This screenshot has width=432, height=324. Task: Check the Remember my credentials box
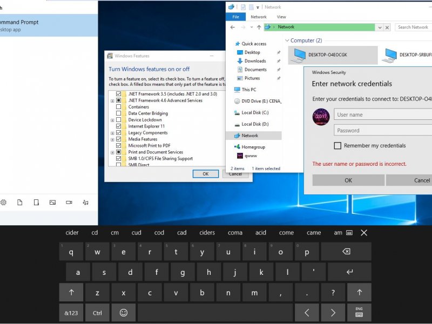point(337,146)
